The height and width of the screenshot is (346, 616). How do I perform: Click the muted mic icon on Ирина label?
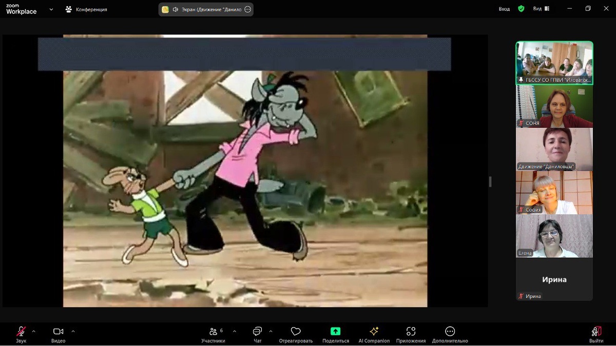pyautogui.click(x=521, y=296)
